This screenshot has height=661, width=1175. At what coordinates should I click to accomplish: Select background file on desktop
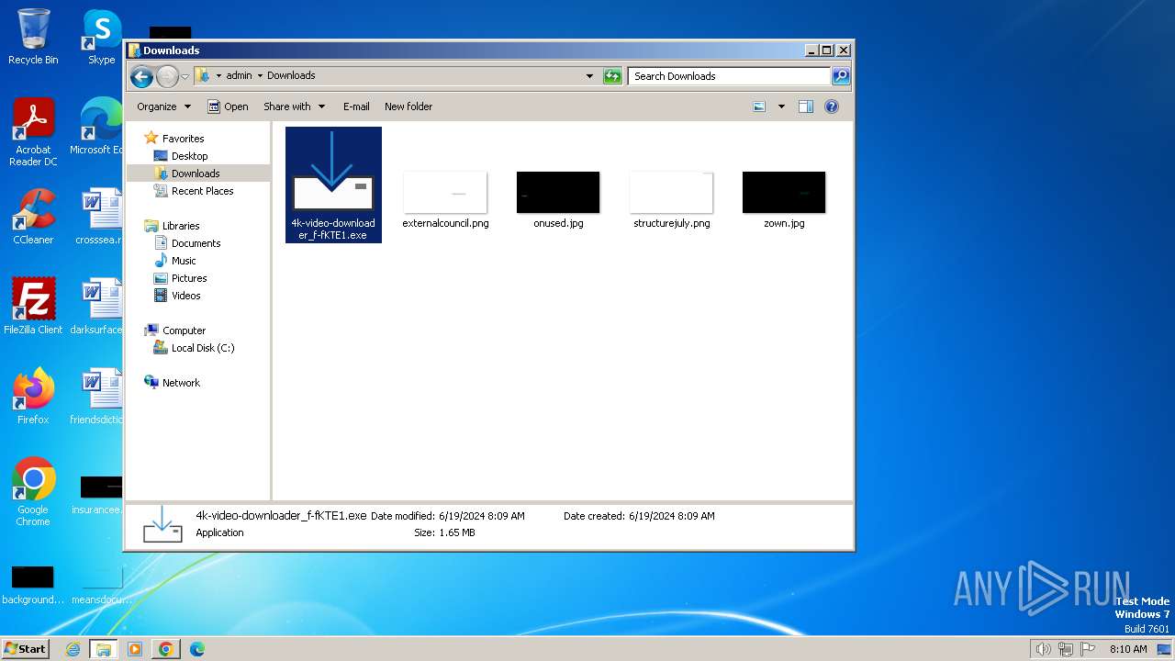click(x=33, y=585)
